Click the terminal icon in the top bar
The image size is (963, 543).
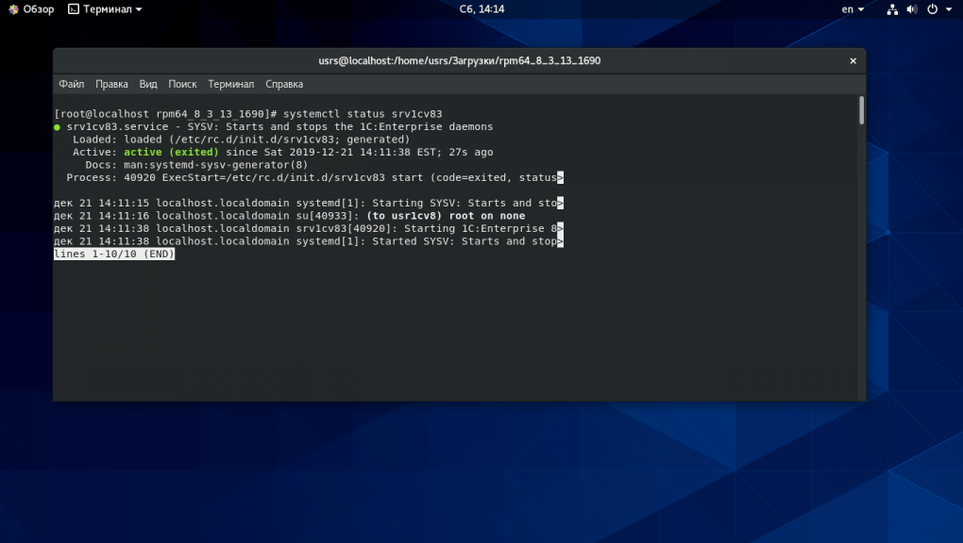(x=74, y=9)
